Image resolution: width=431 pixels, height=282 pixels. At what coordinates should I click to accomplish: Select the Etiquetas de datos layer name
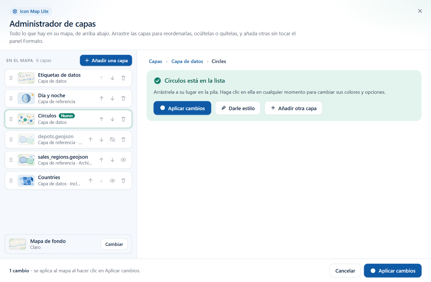pos(59,75)
